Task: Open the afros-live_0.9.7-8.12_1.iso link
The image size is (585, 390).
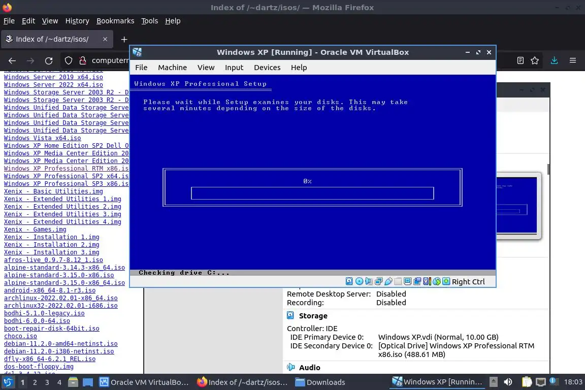Action: point(53,260)
